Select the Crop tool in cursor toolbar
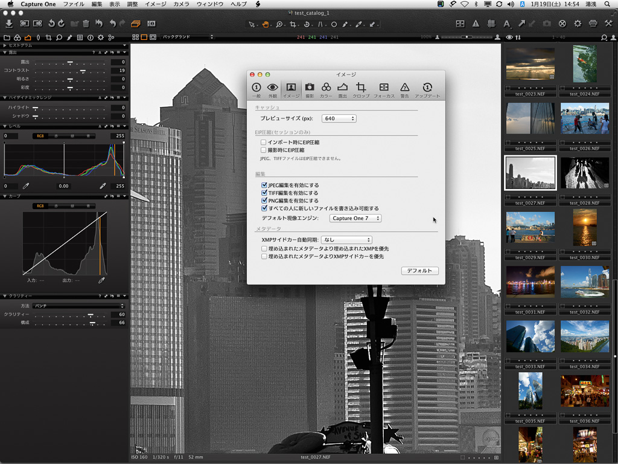The height and width of the screenshot is (464, 618). tap(293, 24)
